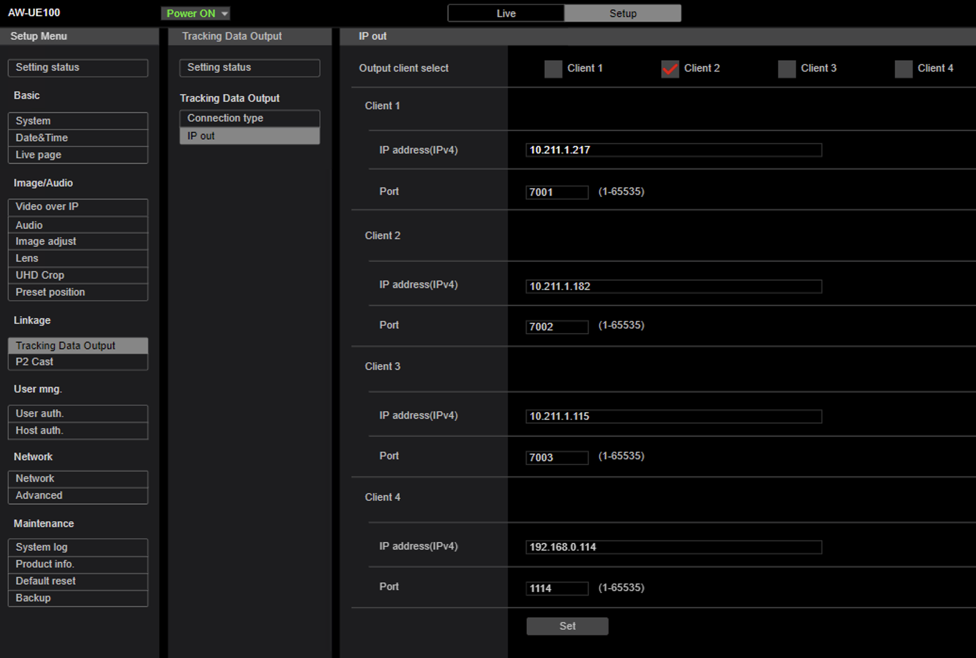The image size is (976, 658).
Task: Go to UHD Crop settings
Action: tap(78, 275)
